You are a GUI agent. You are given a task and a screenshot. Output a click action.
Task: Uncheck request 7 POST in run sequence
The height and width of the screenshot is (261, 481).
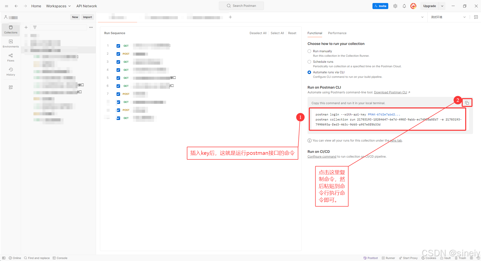[118, 94]
